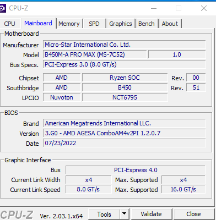Screen dimensions: 216x220
Task: Select the Bench tab
Action: click(x=147, y=24)
